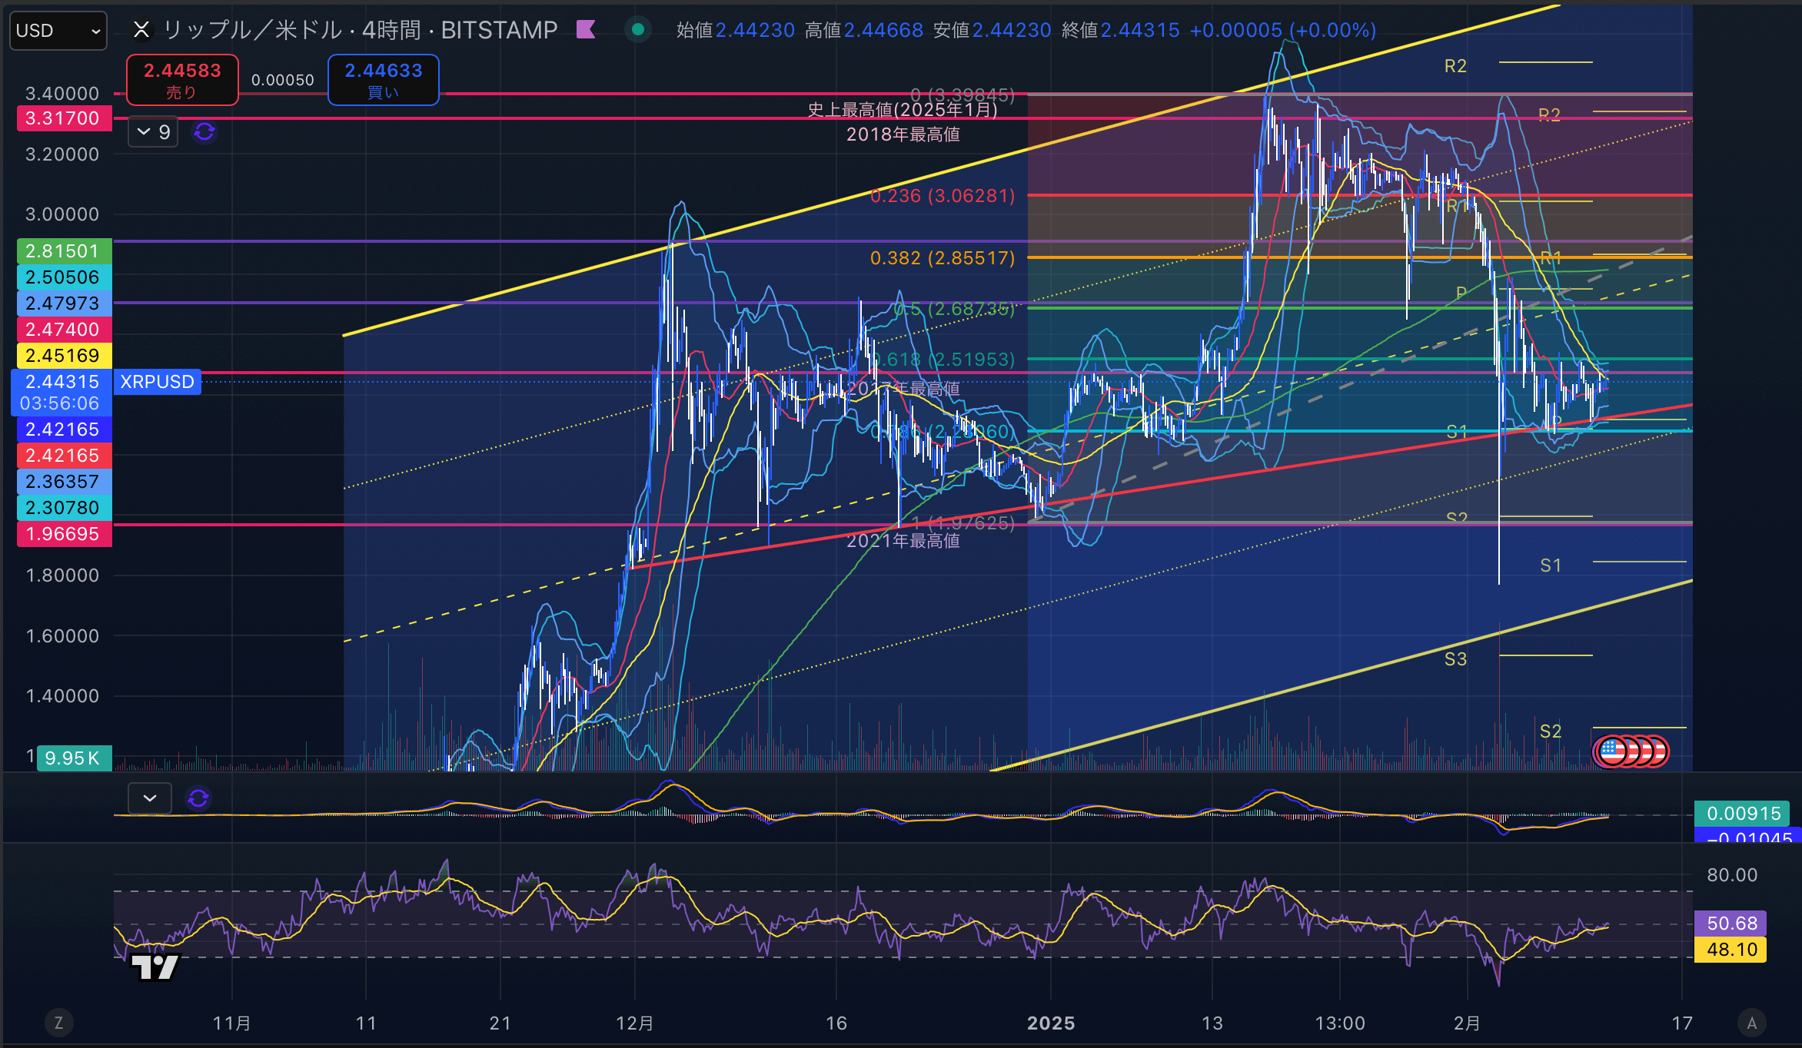Click the 48.10 RSI average label
The width and height of the screenshot is (1802, 1048).
tap(1731, 950)
